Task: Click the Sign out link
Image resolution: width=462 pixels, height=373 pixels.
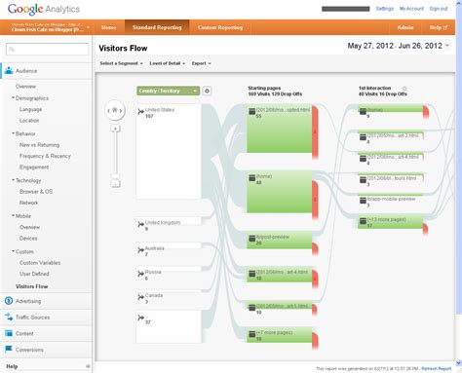Action: pyautogui.click(x=439, y=9)
